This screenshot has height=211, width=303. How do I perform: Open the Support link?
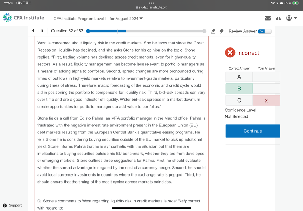pyautogui.click(x=15, y=205)
